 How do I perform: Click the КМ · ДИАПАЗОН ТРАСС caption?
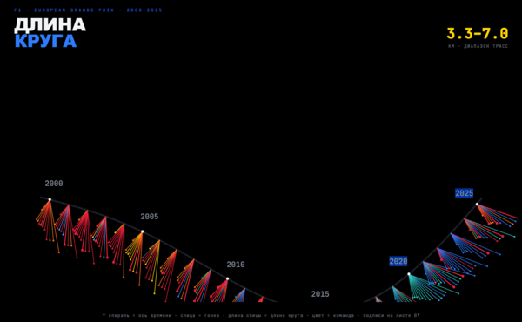(x=478, y=46)
